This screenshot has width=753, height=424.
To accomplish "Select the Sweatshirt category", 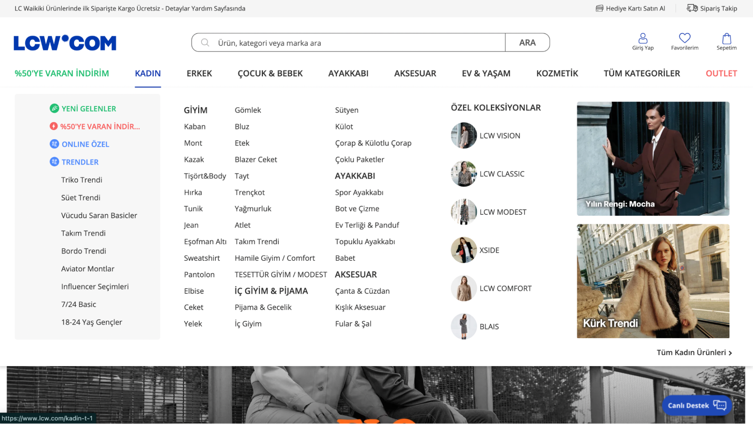I will (202, 258).
